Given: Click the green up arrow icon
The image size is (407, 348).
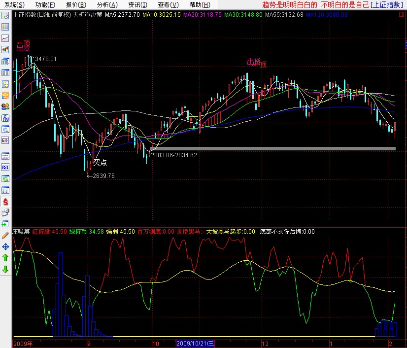Looking at the screenshot, I should pos(5,258).
